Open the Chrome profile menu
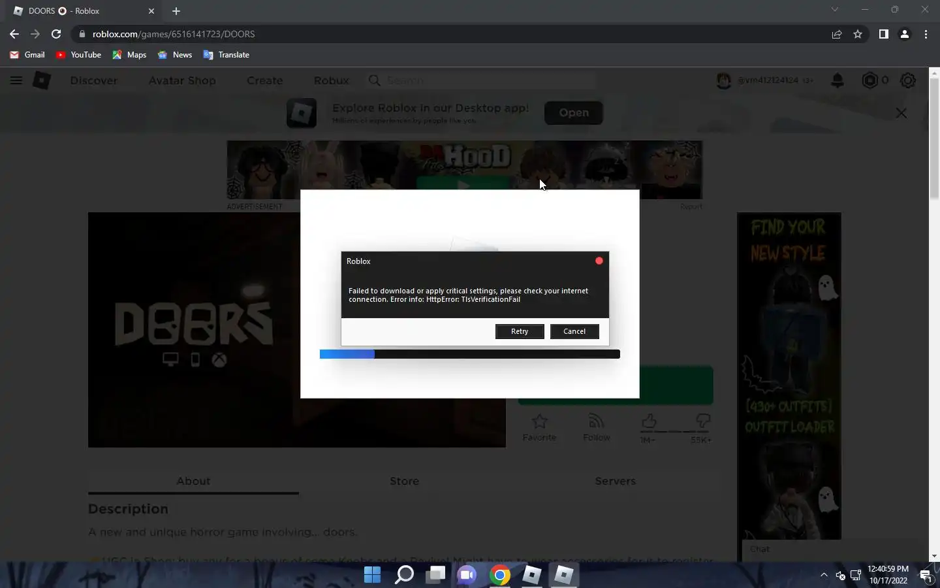This screenshot has height=588, width=940. tap(905, 34)
